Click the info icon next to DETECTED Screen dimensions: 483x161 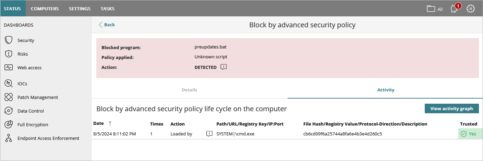tap(224, 67)
